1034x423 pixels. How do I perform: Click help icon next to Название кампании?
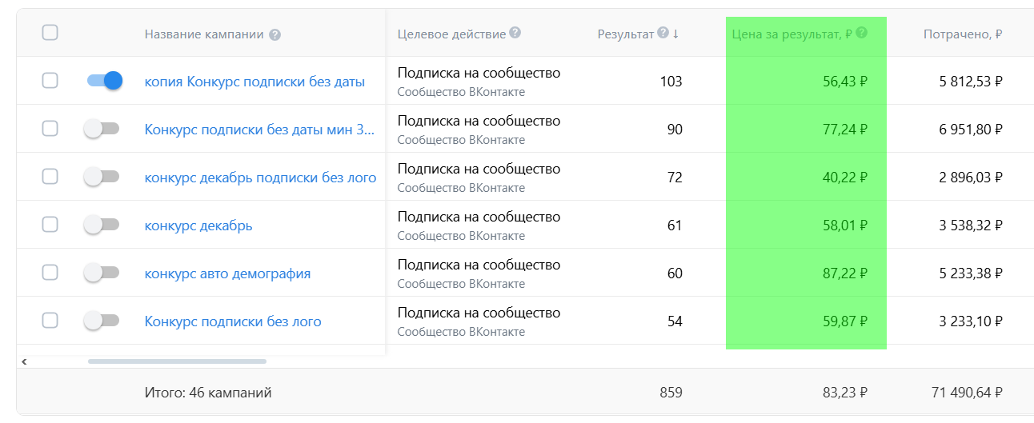click(275, 35)
